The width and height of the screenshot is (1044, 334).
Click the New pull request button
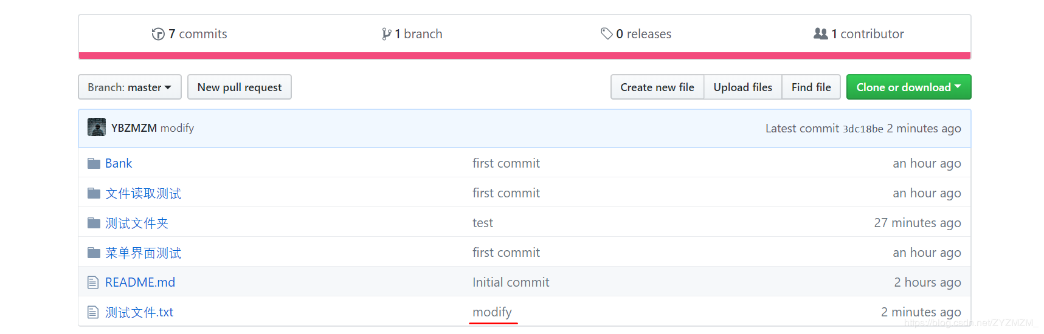[x=240, y=87]
